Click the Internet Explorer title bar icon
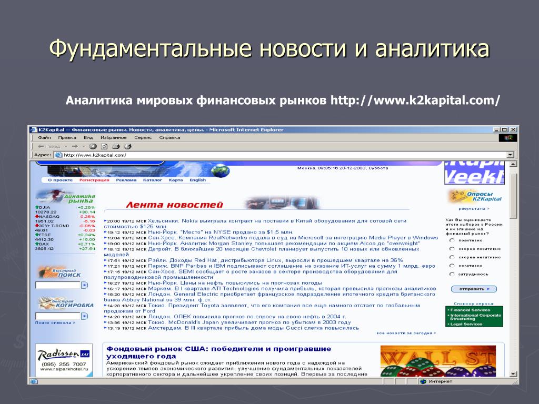 (x=33, y=130)
